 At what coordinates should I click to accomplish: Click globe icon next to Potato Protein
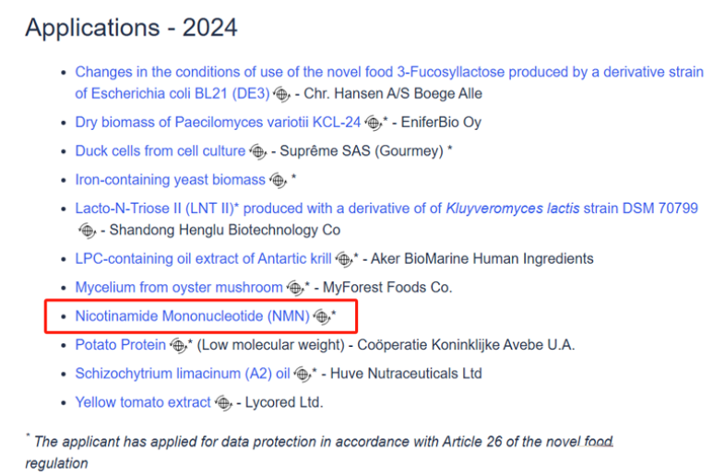(x=178, y=346)
